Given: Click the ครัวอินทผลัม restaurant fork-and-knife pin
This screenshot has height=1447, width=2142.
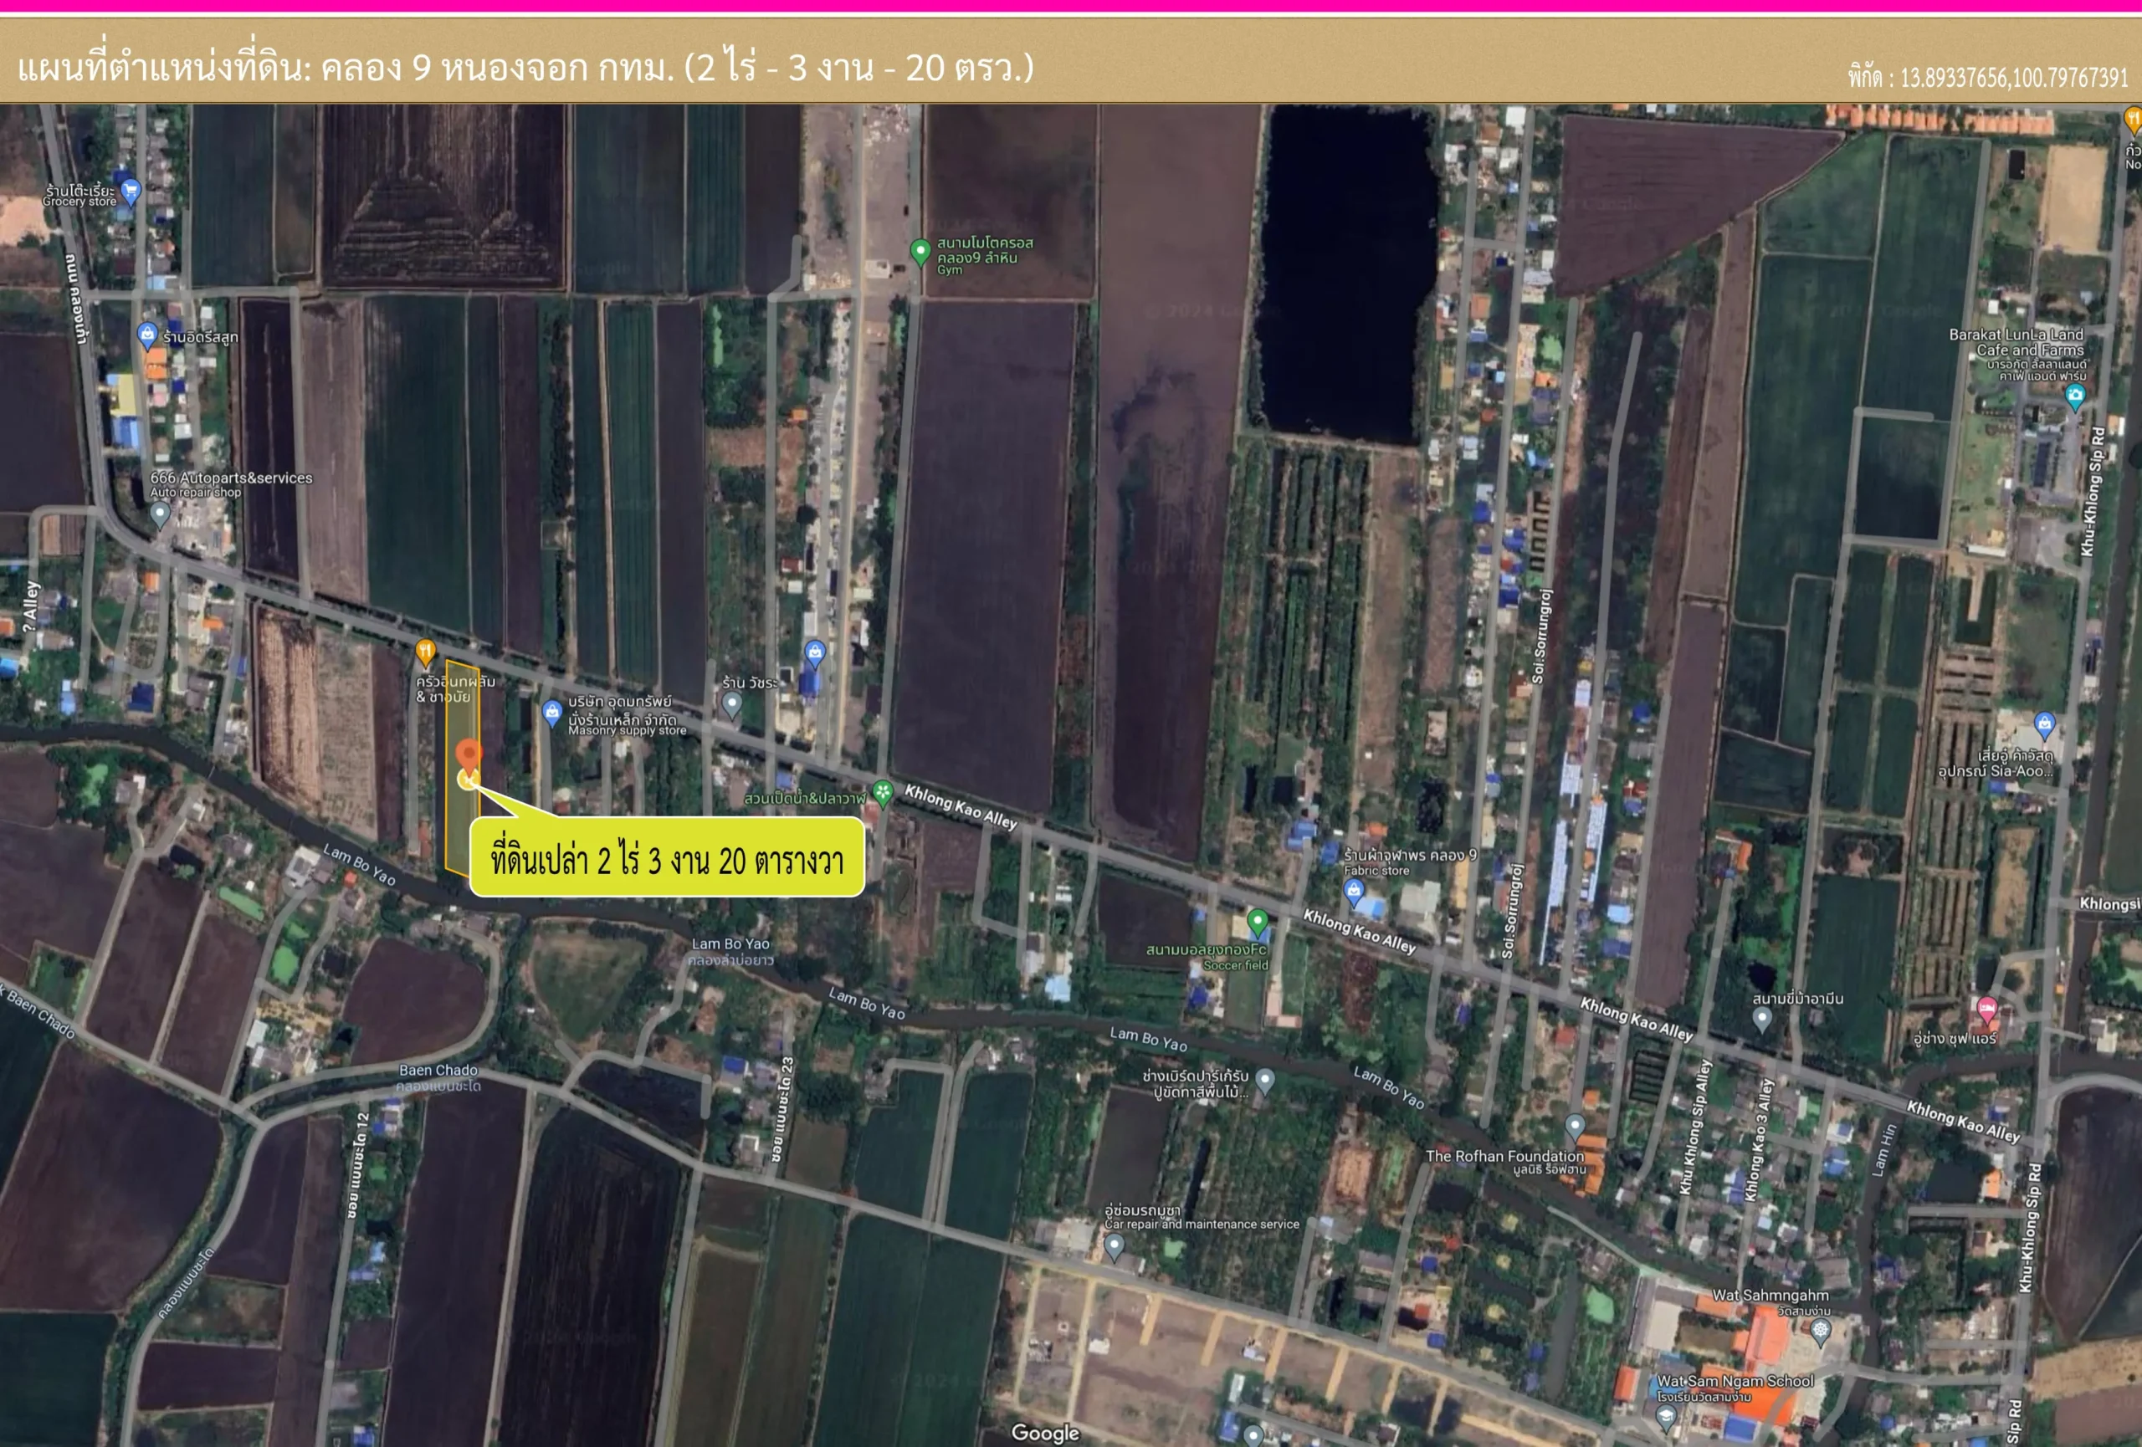Looking at the screenshot, I should point(426,647).
